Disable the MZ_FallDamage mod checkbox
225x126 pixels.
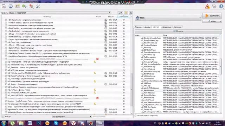pos(6,79)
